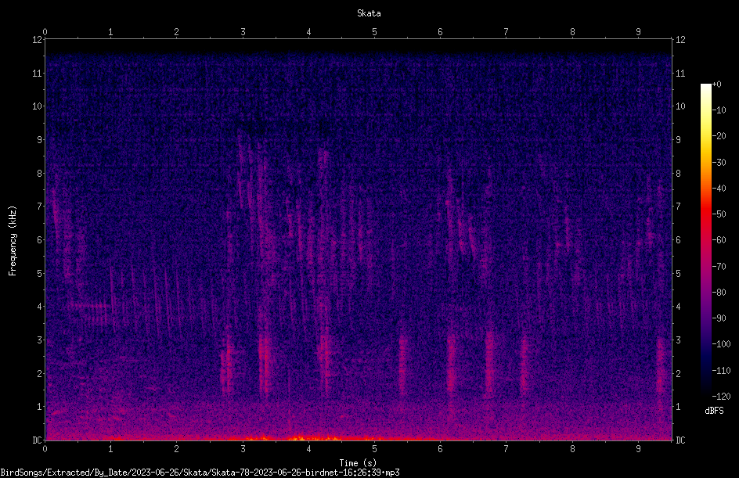This screenshot has width=739, height=478.
Task: Click the "1" tick on the bottom time axis
Action: pyautogui.click(x=110, y=449)
